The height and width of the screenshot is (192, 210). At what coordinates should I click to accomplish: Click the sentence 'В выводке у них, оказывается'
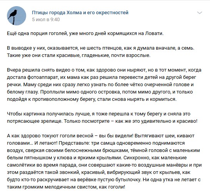point(100,48)
